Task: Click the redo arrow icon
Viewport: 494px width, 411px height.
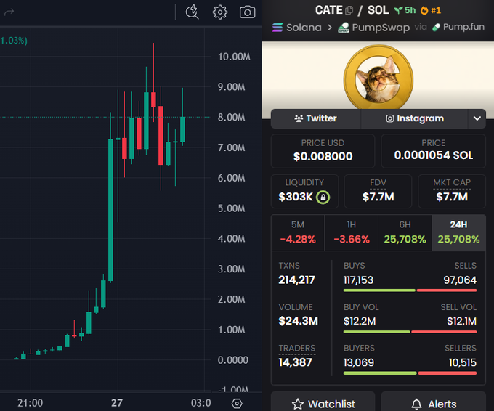Action: 9,12
